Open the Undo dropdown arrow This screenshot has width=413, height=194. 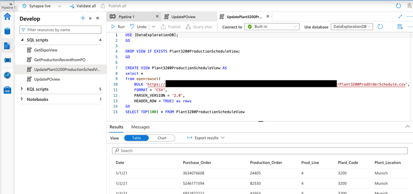pyautogui.click(x=154, y=26)
